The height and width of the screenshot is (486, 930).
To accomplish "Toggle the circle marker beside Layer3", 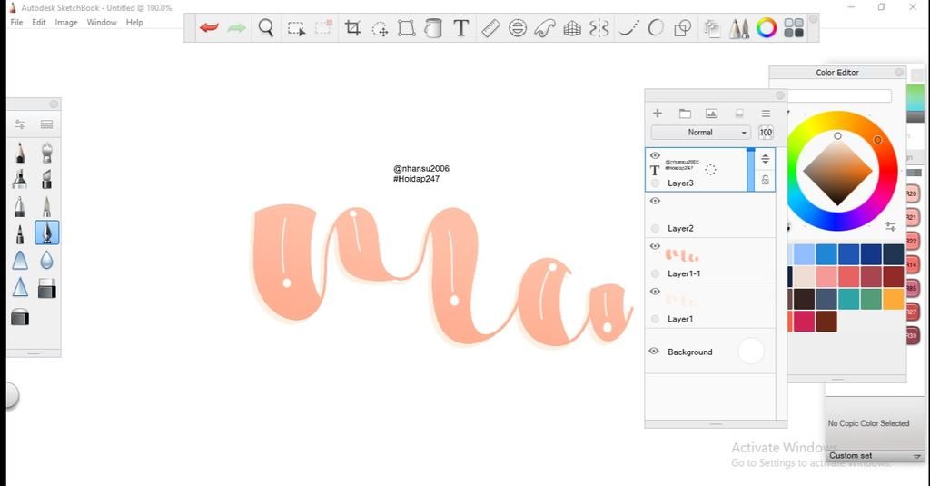I will pyautogui.click(x=655, y=183).
